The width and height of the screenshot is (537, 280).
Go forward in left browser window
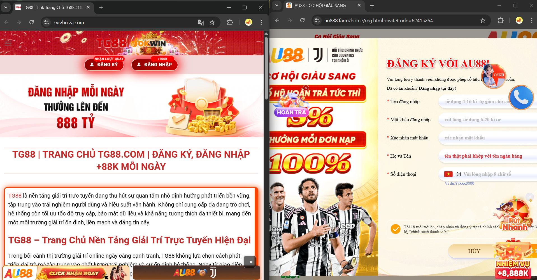(x=19, y=22)
